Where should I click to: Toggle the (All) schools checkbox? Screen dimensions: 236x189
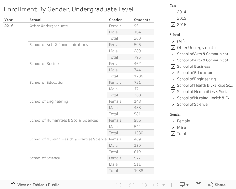[173, 41]
